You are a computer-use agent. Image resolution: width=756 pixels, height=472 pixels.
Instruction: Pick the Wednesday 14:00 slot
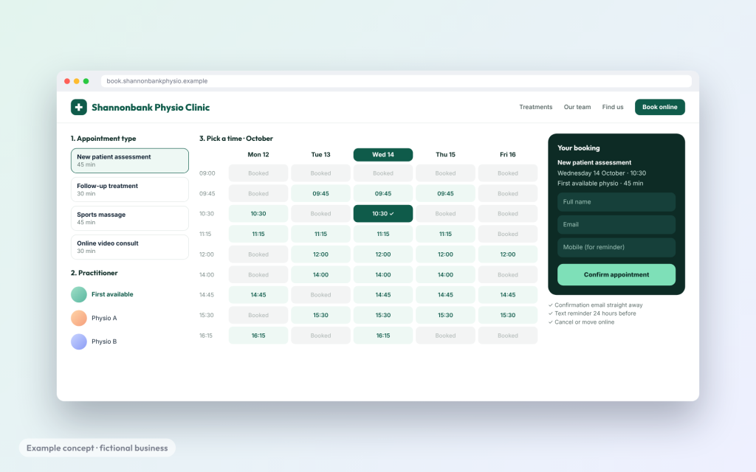pos(383,274)
